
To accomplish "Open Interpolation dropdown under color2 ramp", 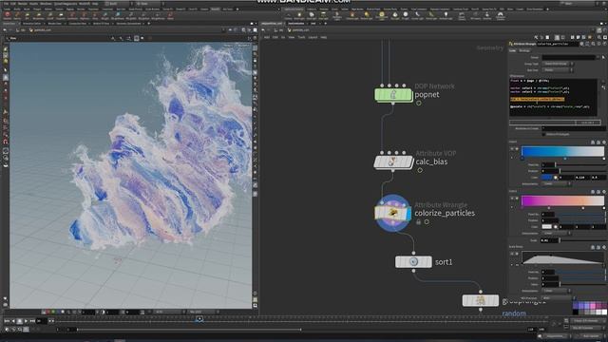I will click(558, 234).
